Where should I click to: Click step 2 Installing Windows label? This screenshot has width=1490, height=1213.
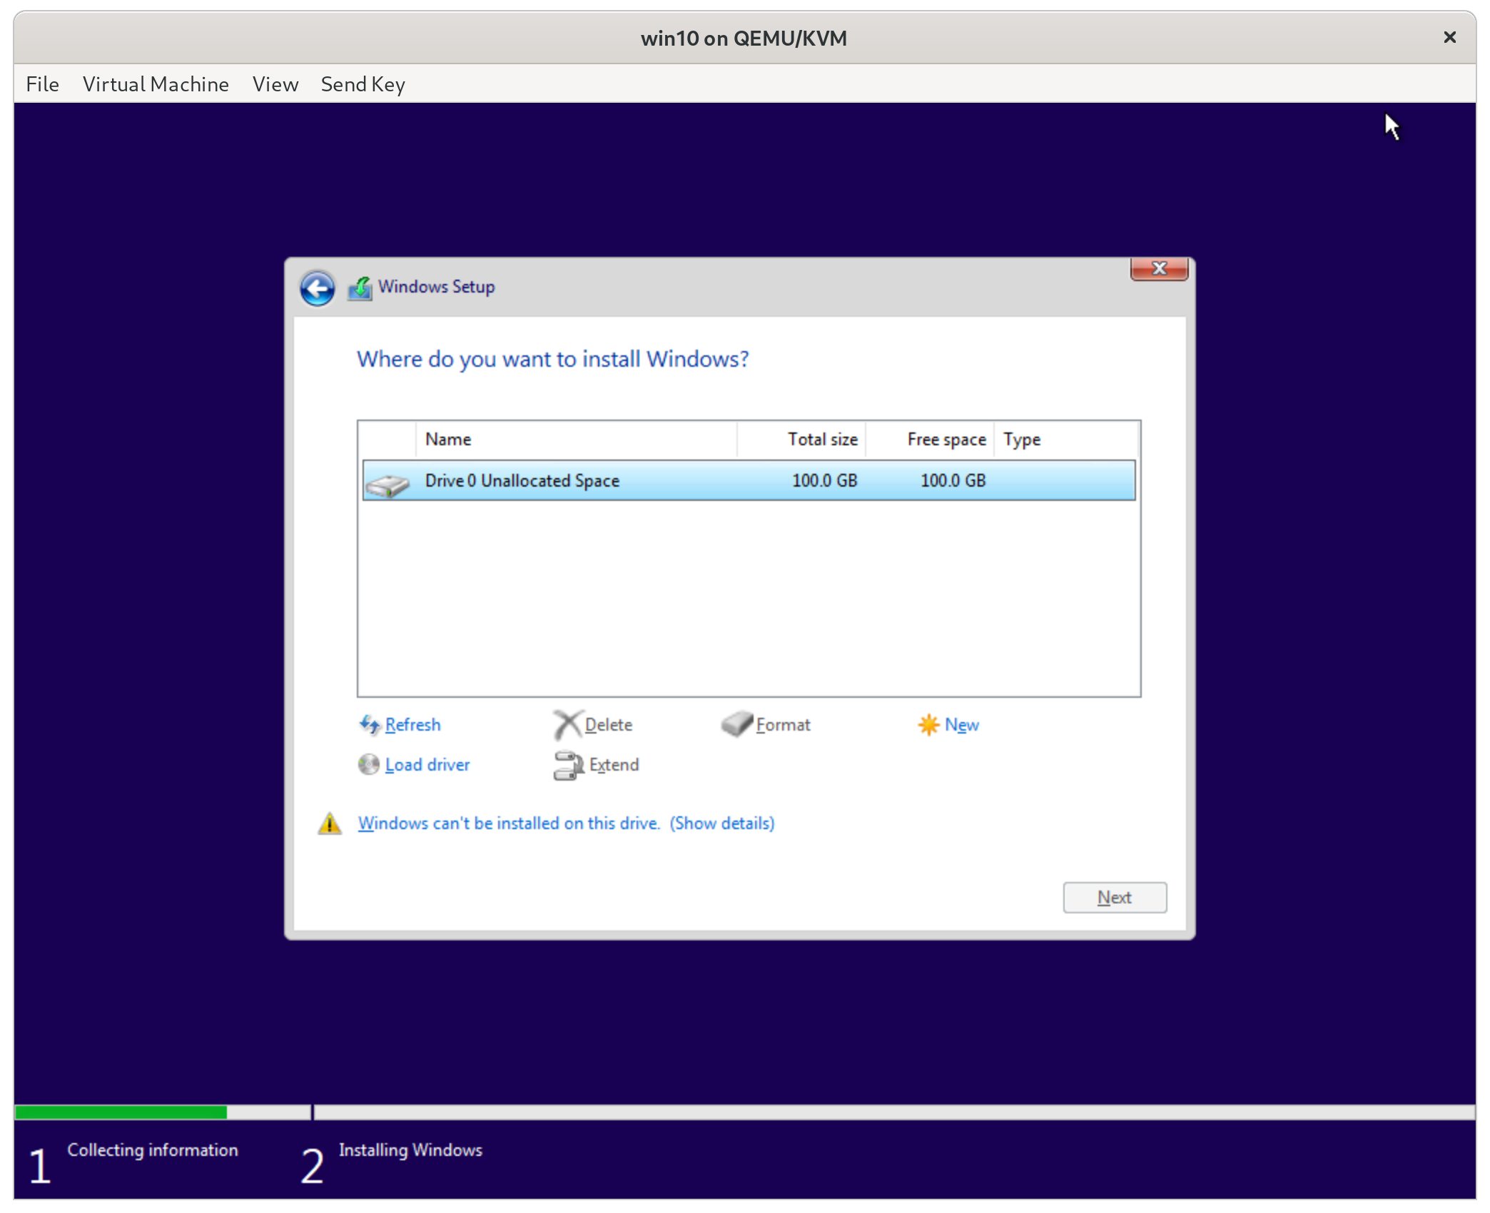tap(410, 1149)
